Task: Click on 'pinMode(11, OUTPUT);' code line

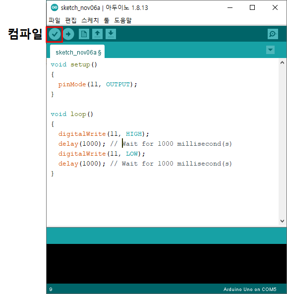Action: coord(98,85)
